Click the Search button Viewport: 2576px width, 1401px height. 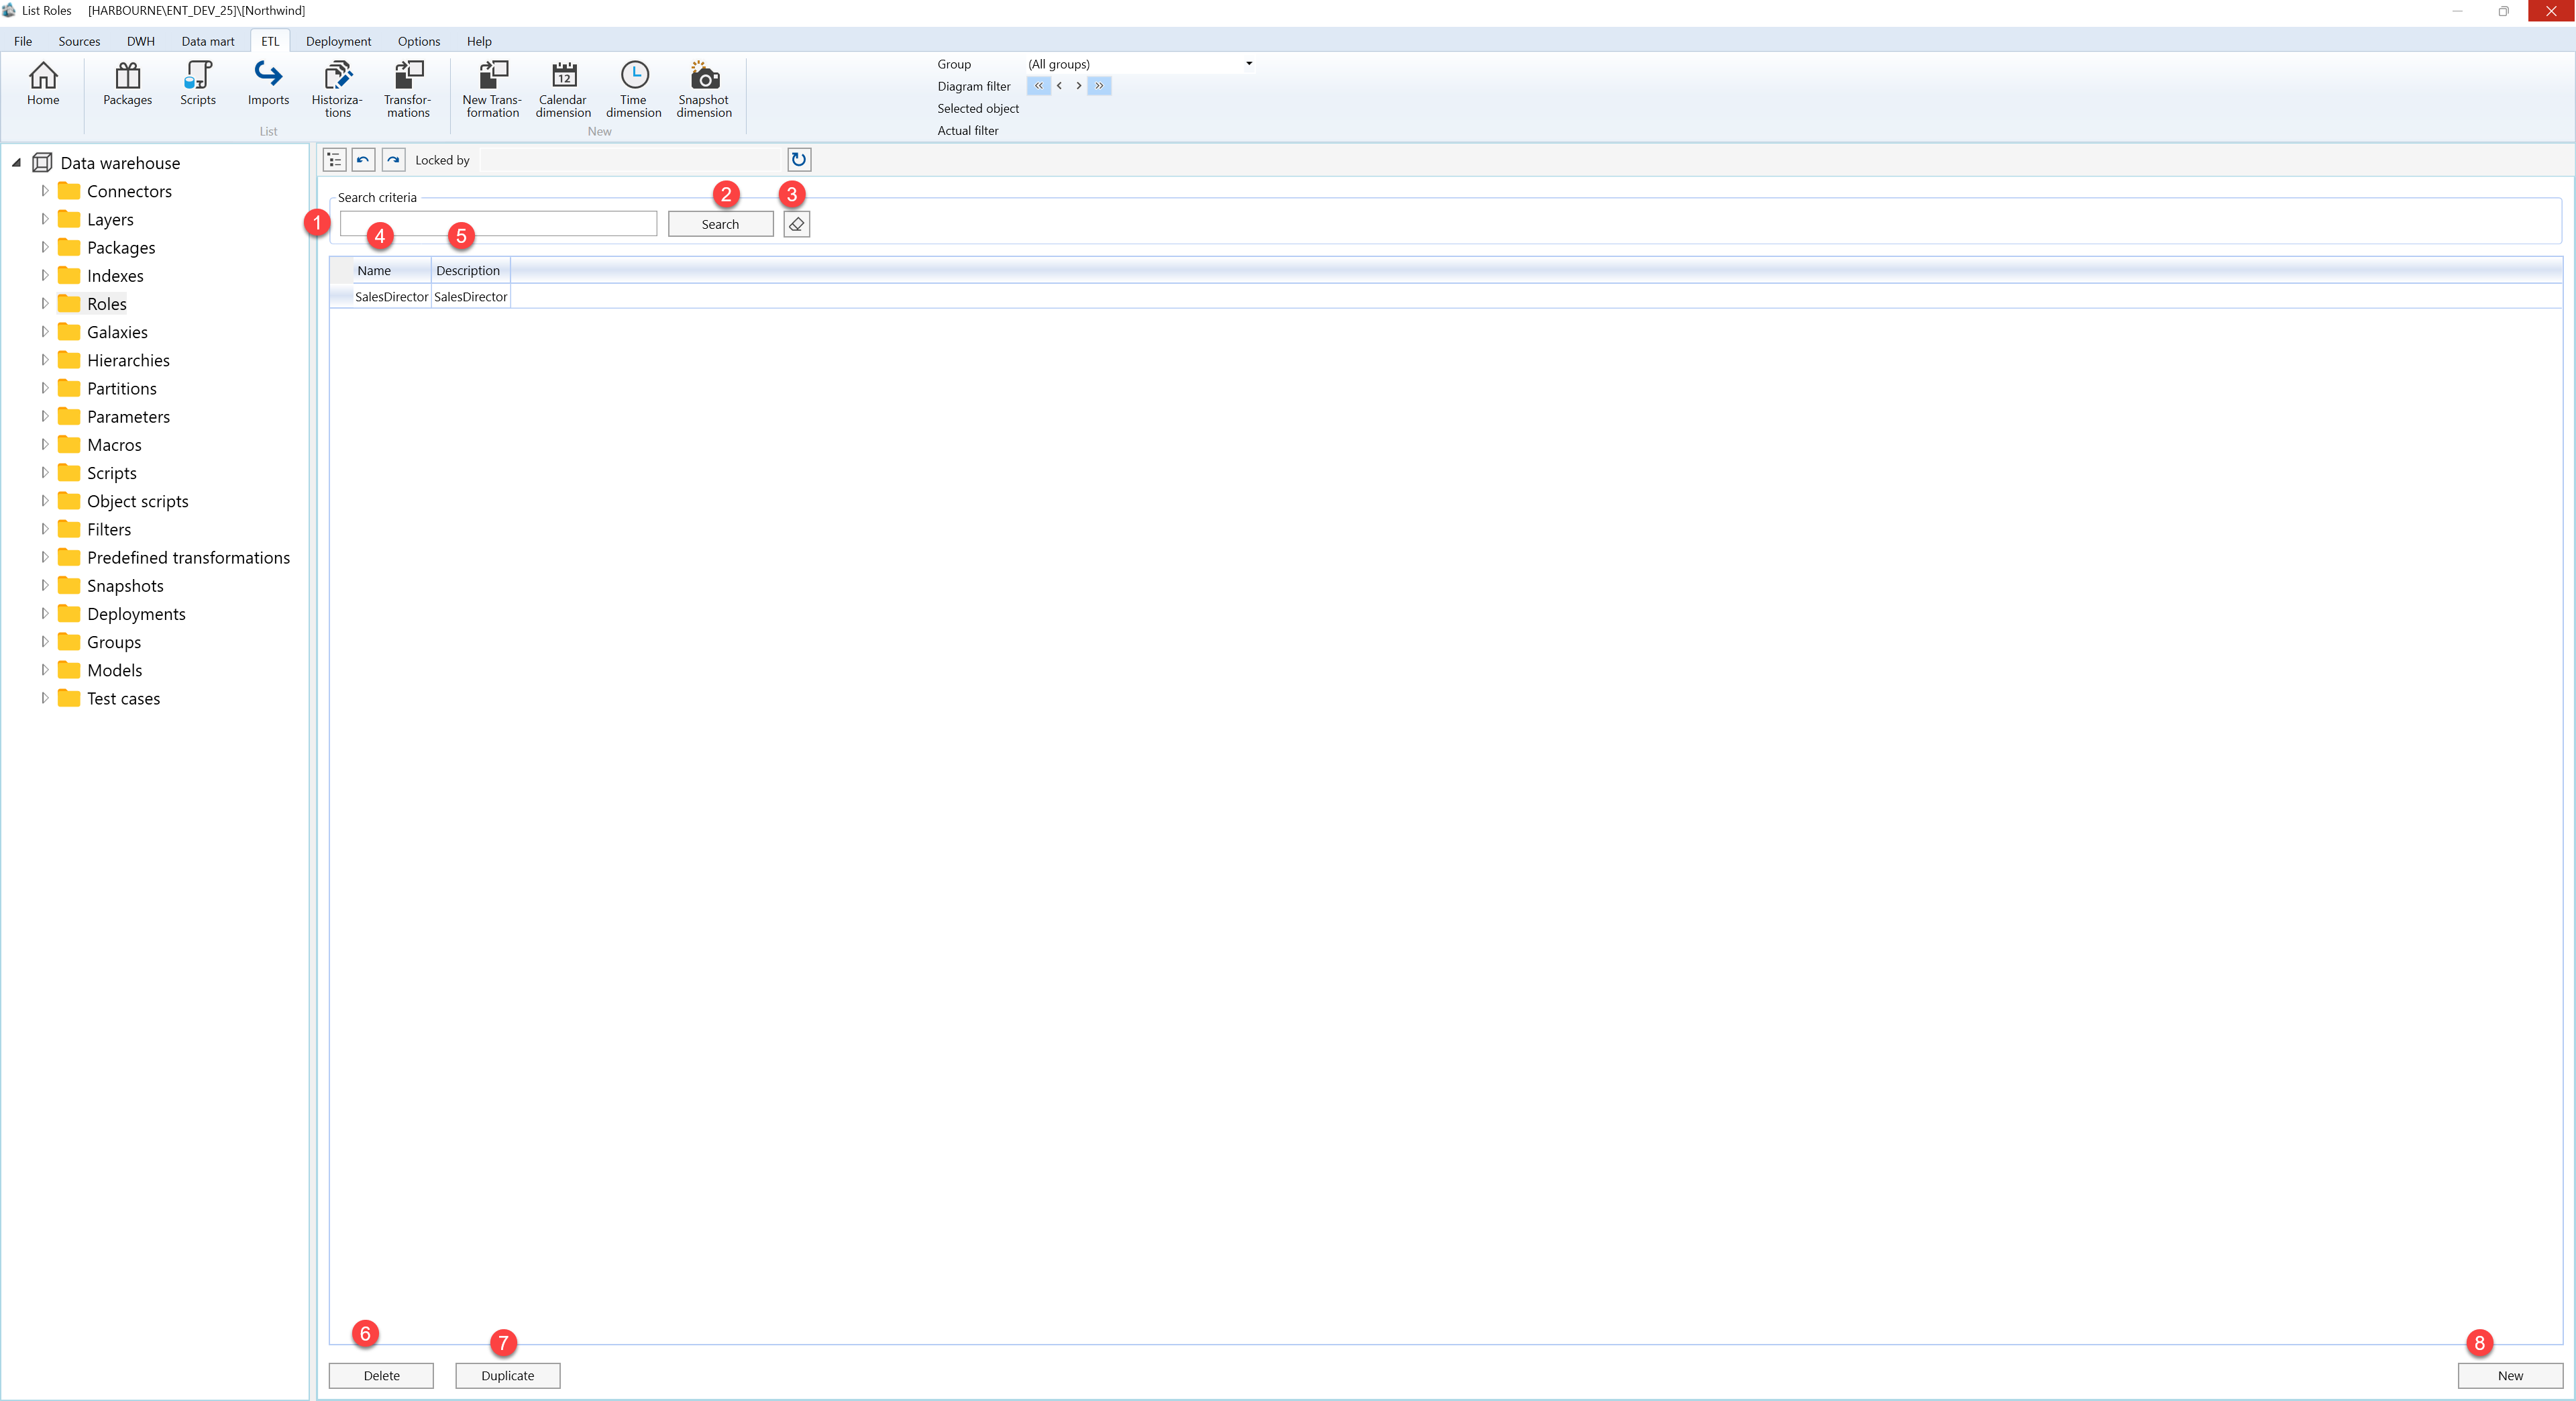click(x=720, y=224)
